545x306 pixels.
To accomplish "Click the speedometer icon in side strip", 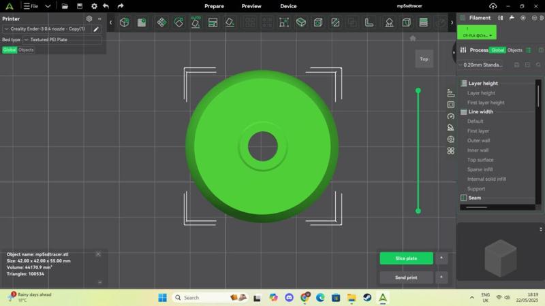I will (x=450, y=116).
